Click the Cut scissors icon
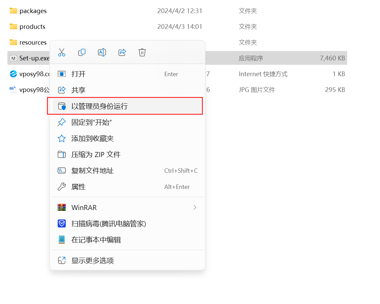 click(62, 52)
